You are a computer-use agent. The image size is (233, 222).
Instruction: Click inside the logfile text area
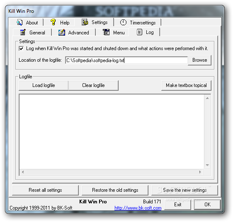point(112,132)
